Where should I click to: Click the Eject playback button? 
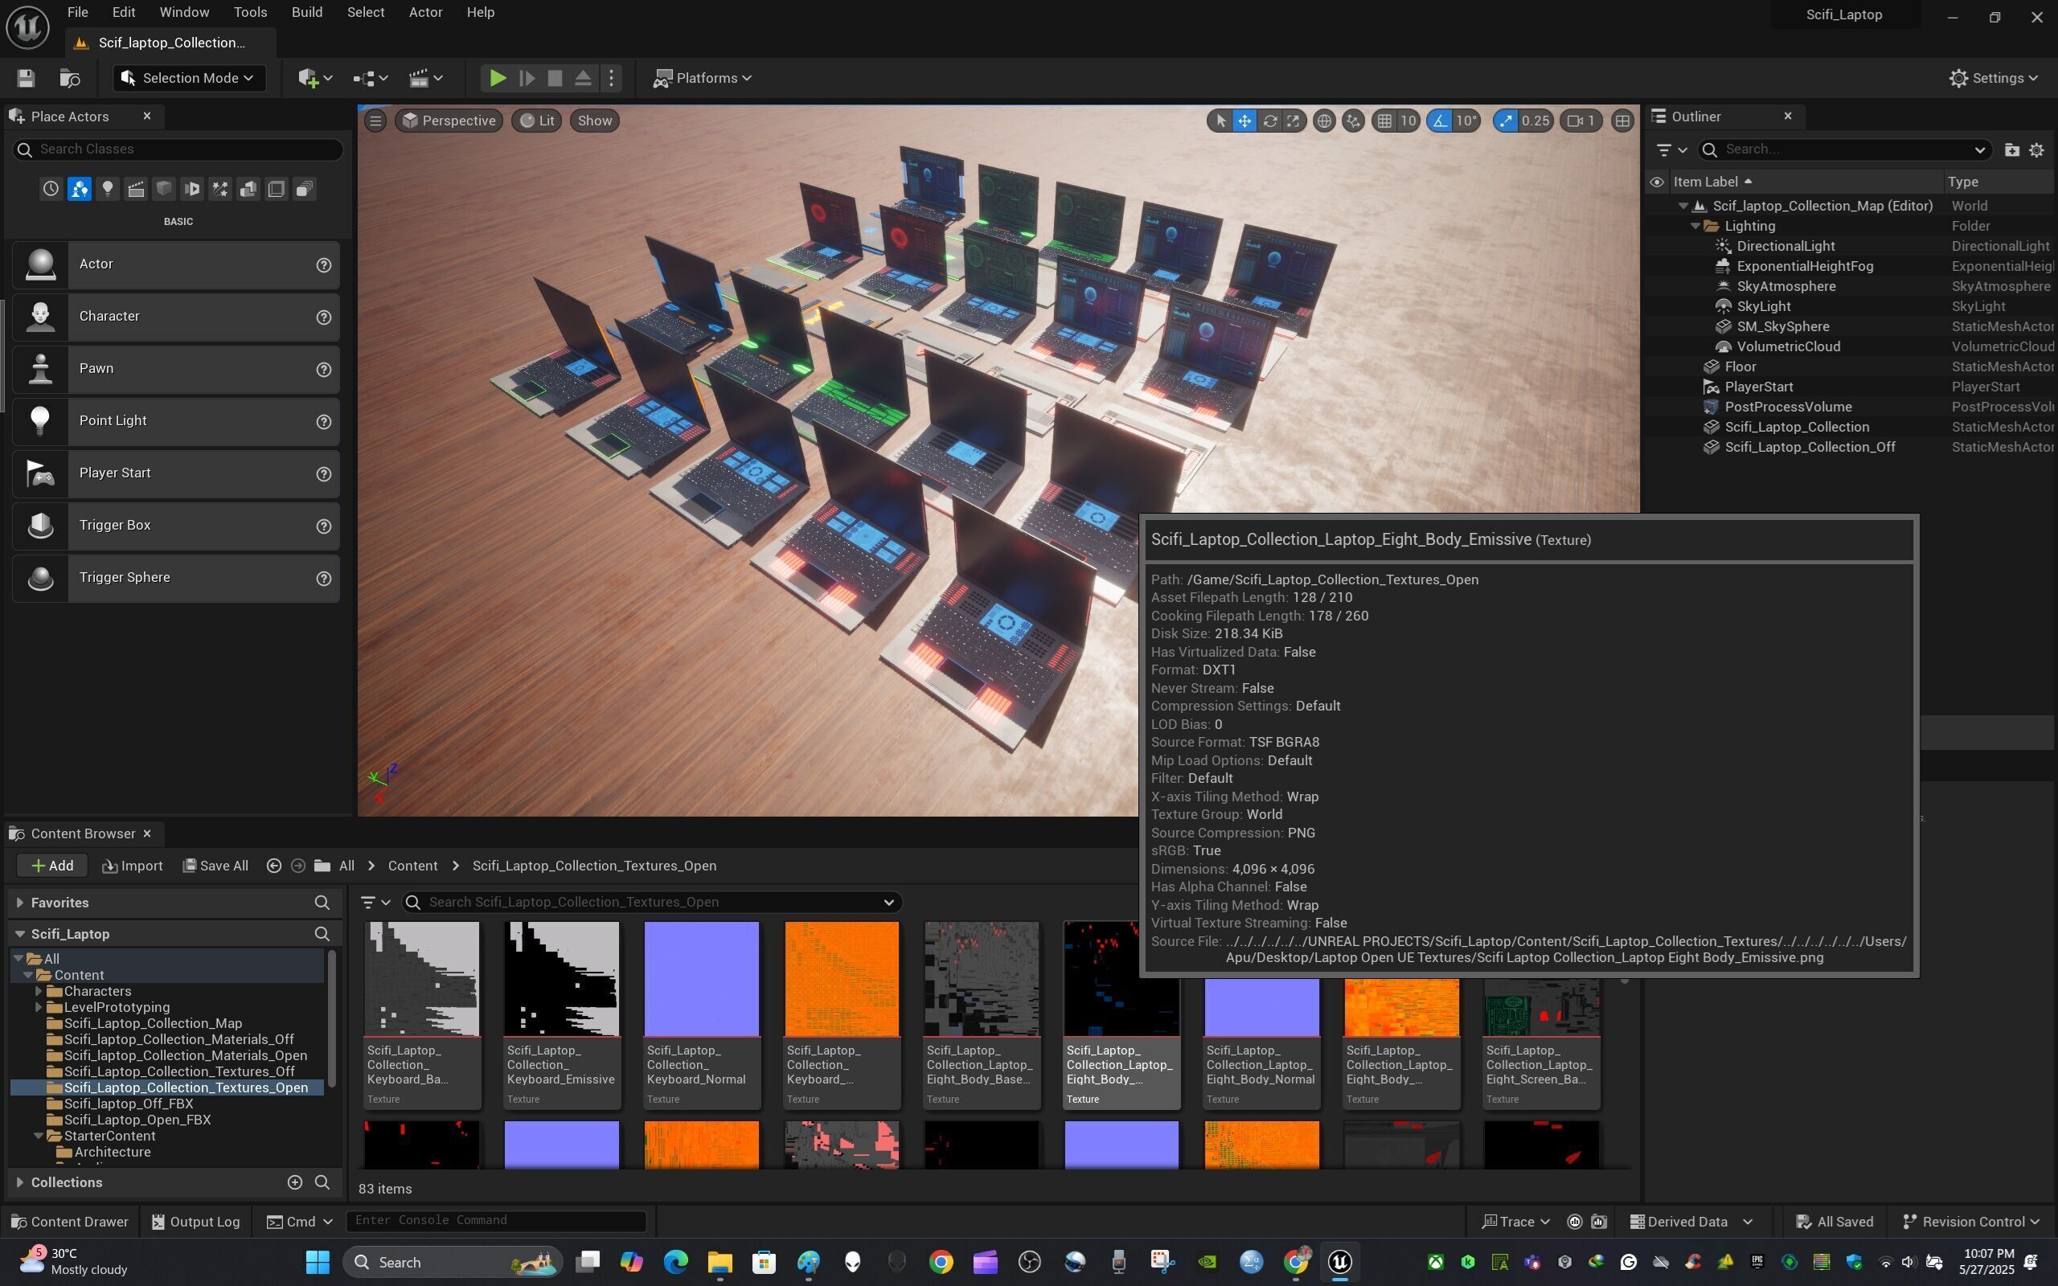coord(583,78)
